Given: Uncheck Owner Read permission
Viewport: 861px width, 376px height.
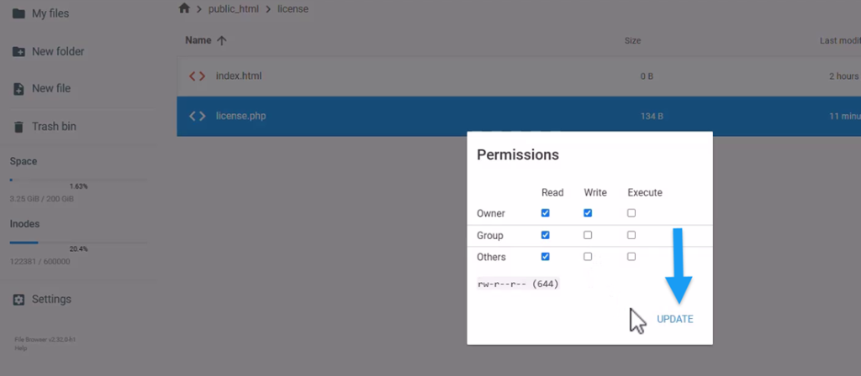Looking at the screenshot, I should pyautogui.click(x=545, y=212).
